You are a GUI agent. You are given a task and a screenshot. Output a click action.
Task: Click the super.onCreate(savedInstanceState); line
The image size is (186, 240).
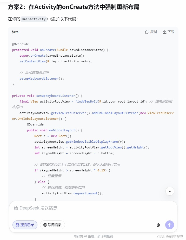pos(52,56)
